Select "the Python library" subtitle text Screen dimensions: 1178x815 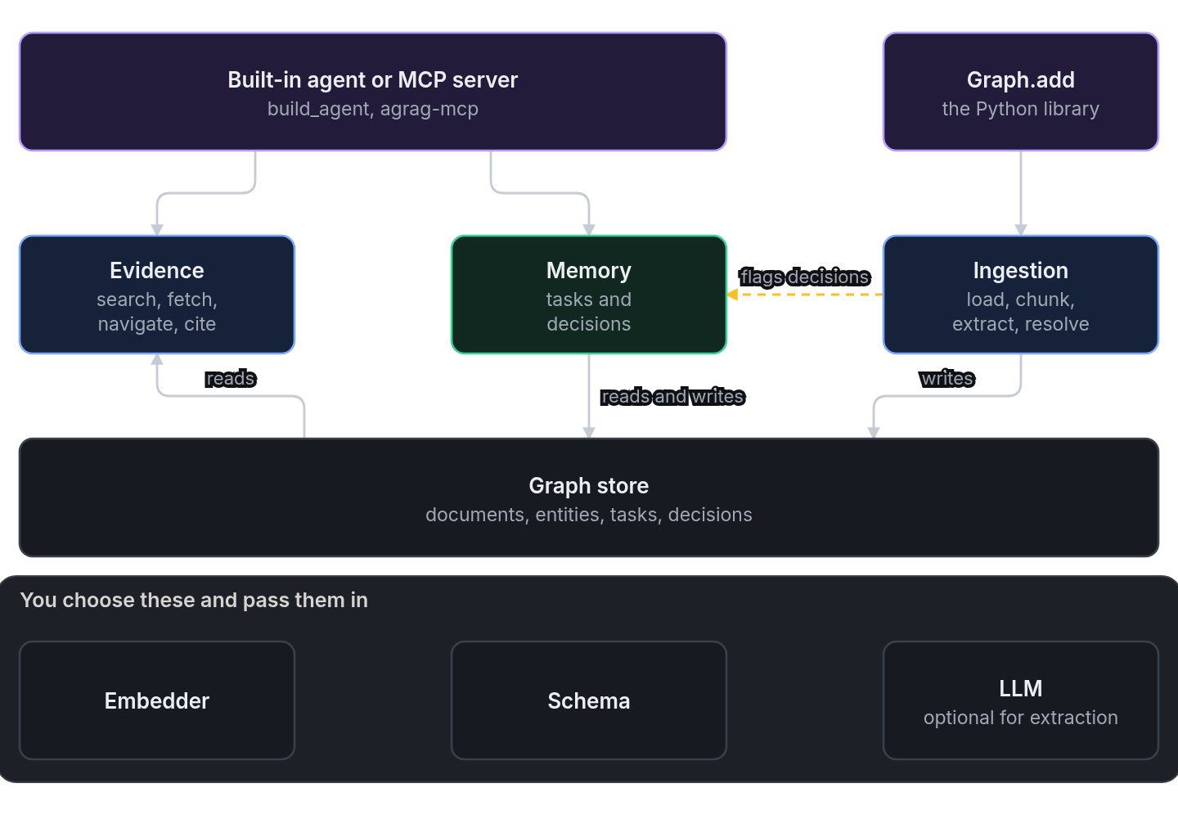[1020, 109]
